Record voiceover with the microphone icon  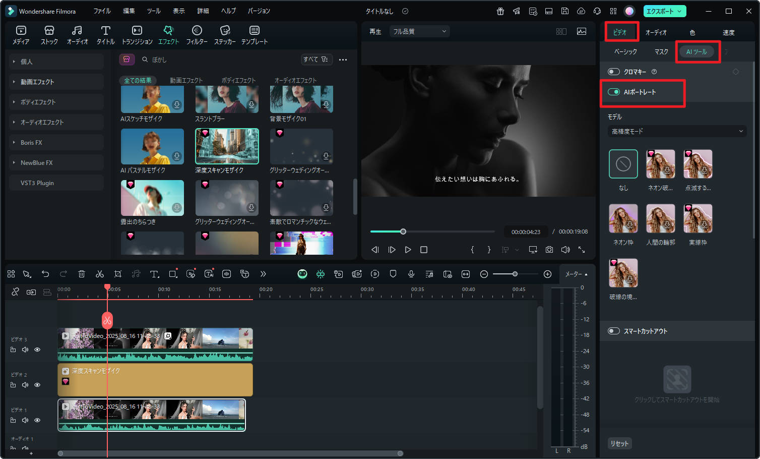click(411, 274)
